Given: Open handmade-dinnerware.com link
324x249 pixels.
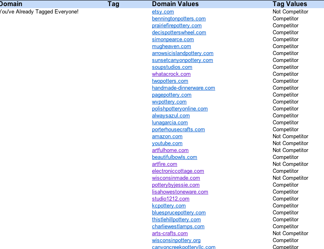Looking at the screenshot, I should [x=183, y=88].
